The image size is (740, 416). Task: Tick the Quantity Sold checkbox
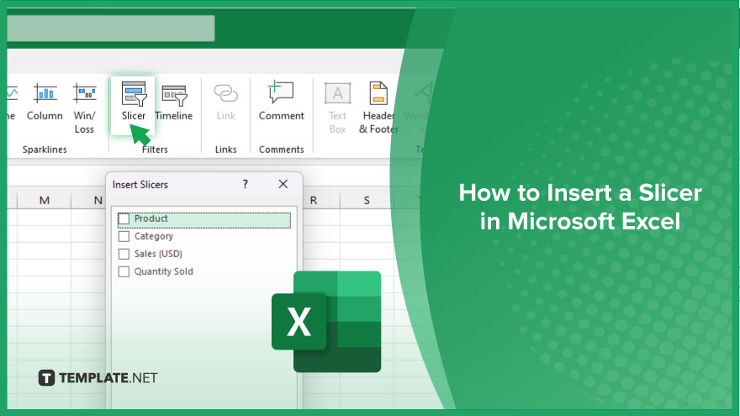[x=124, y=271]
